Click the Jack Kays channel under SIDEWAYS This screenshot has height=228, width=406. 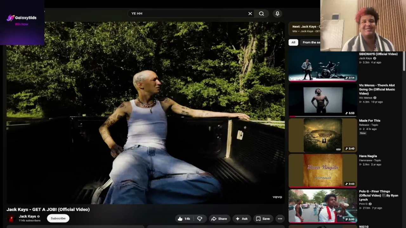[x=365, y=58]
